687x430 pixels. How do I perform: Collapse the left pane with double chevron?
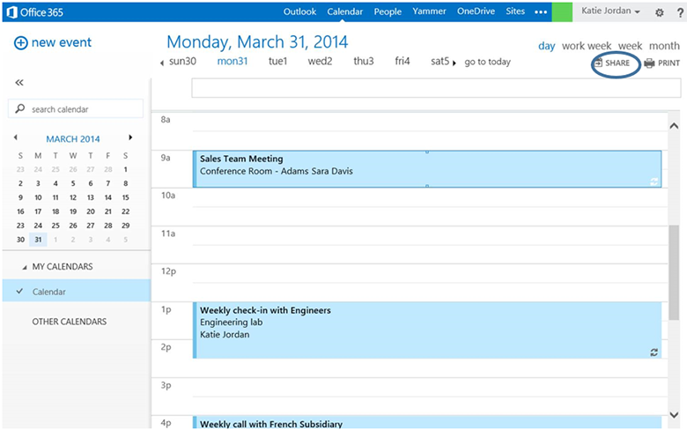click(x=19, y=82)
